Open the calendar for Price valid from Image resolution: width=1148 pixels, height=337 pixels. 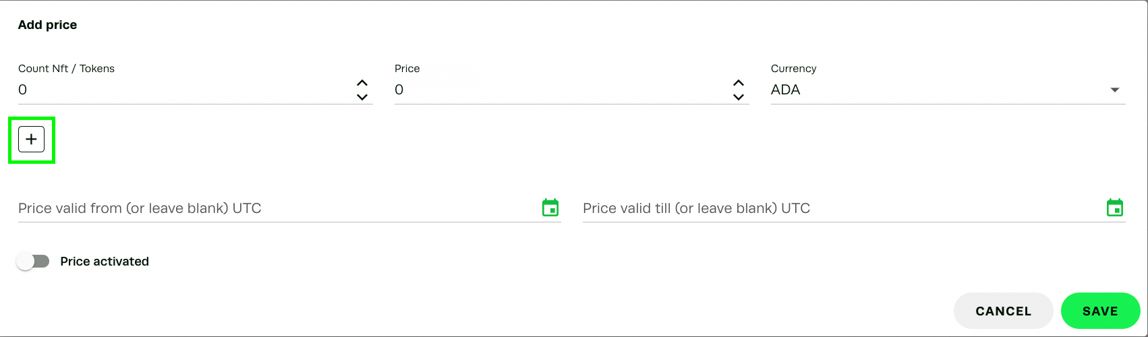coord(550,208)
